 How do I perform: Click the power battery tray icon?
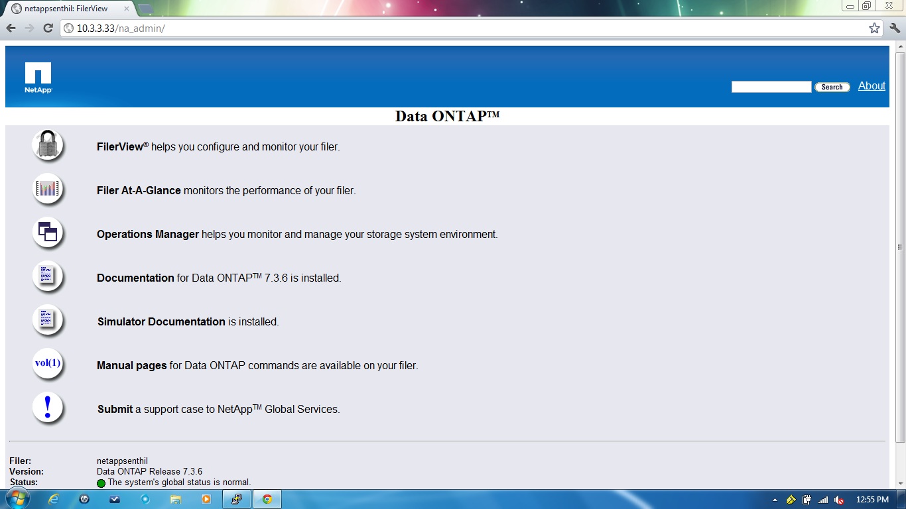[807, 500]
